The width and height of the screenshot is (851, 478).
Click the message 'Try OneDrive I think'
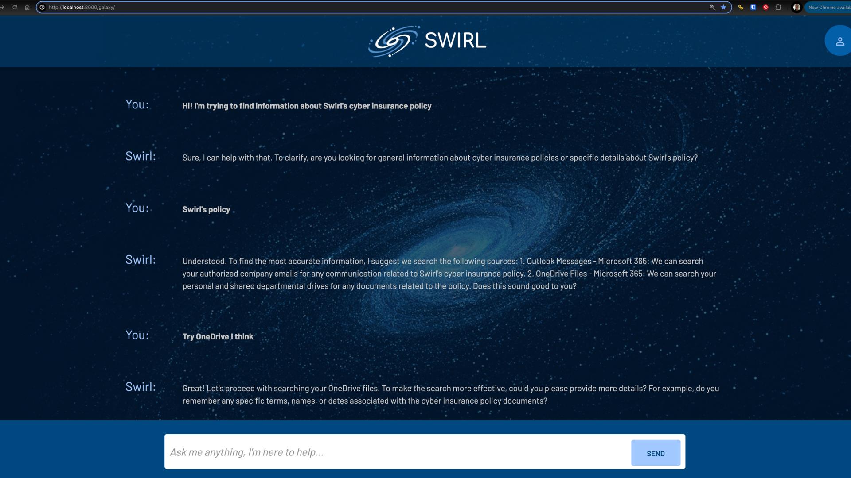218,336
